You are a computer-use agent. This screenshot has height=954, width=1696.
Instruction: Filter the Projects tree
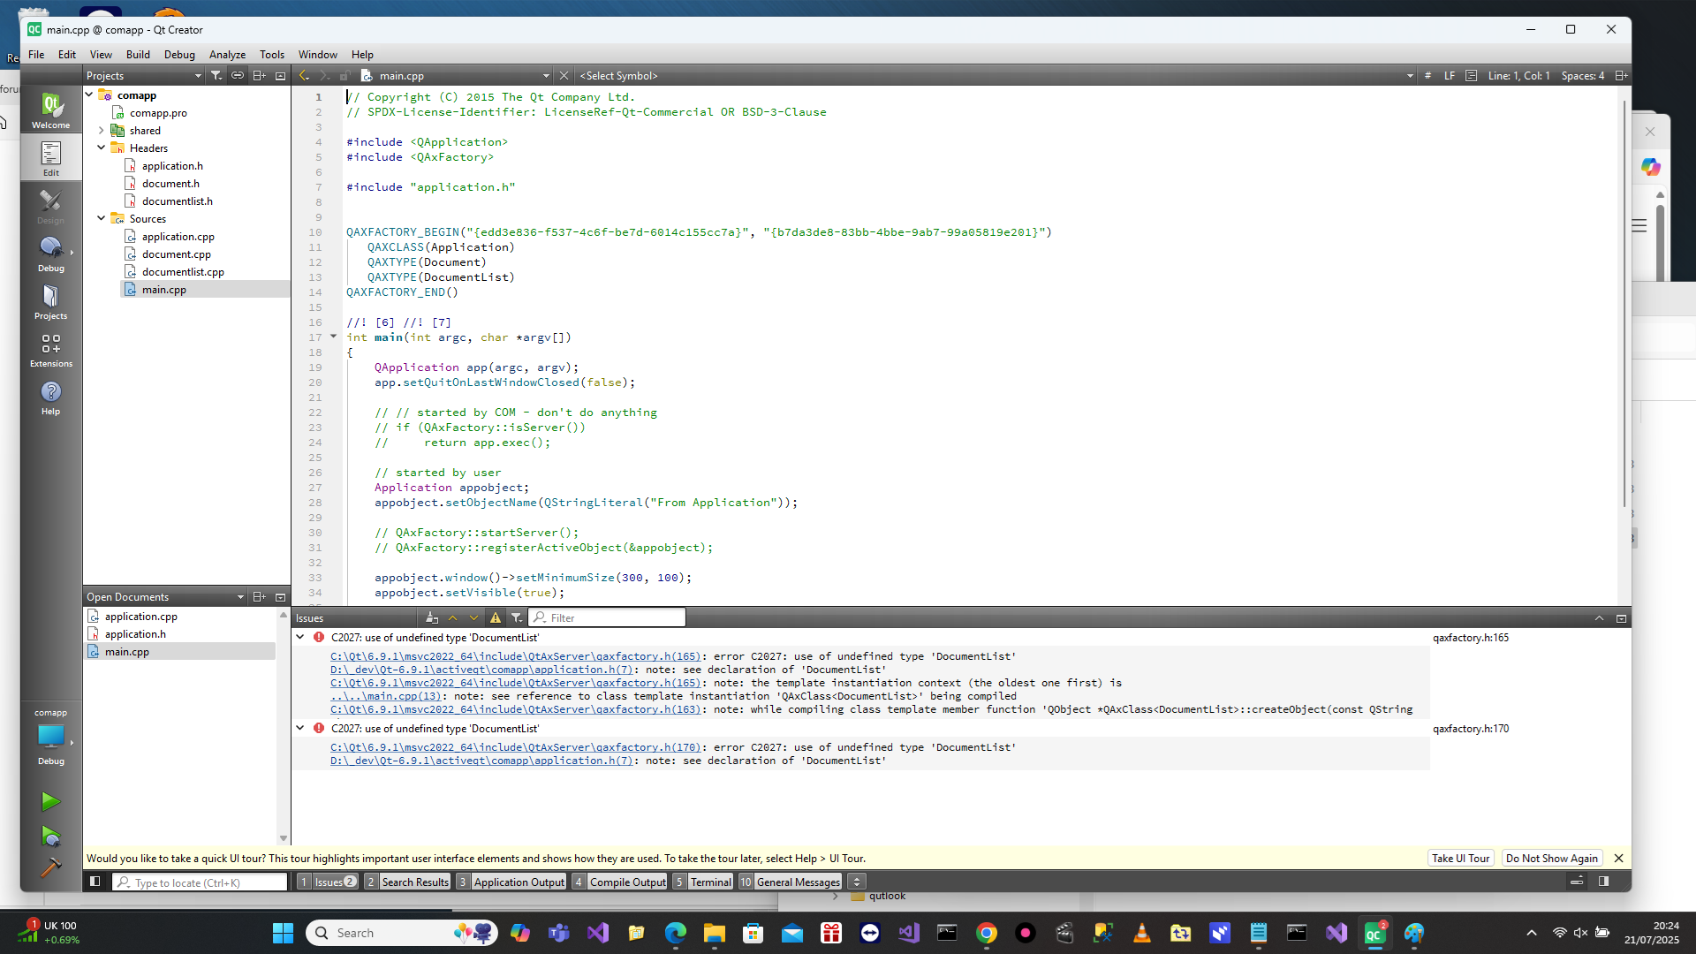click(216, 76)
